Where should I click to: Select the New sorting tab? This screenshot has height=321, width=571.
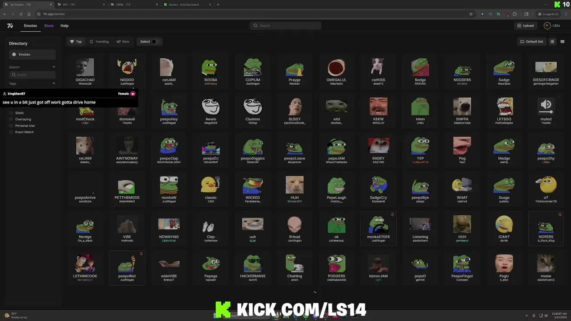click(123, 41)
